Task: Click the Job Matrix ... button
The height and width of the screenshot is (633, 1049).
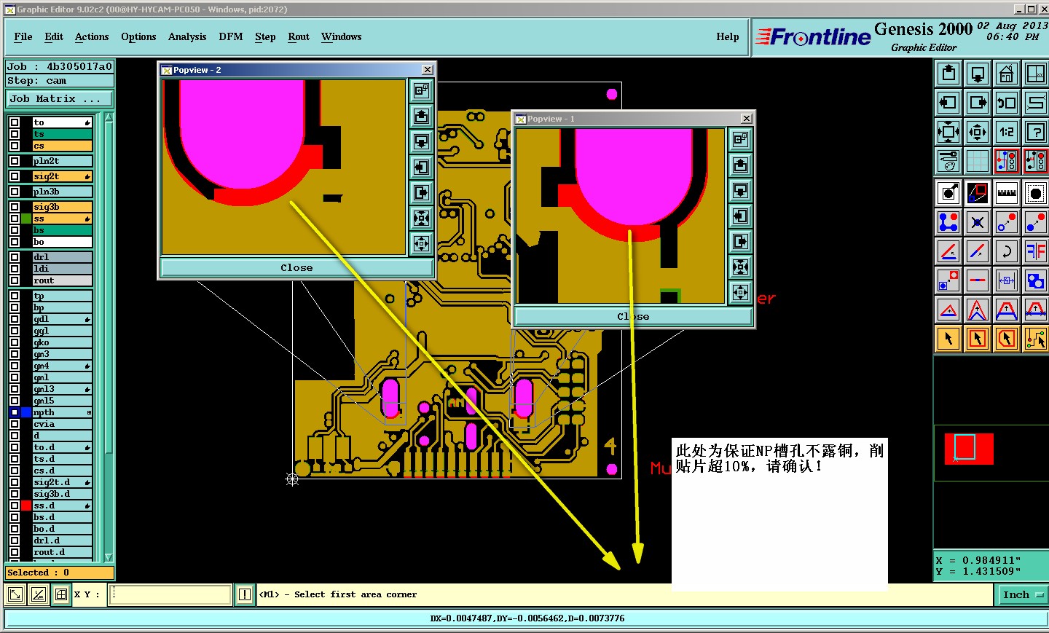Action: tap(60, 98)
